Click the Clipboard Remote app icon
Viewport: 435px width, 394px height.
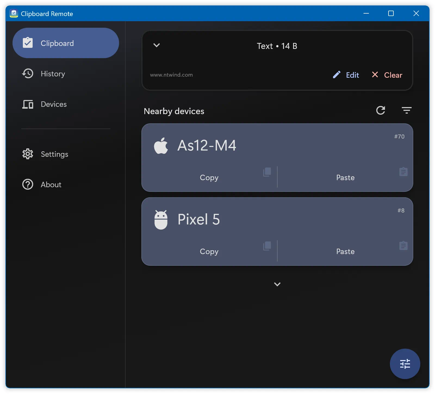coord(14,13)
